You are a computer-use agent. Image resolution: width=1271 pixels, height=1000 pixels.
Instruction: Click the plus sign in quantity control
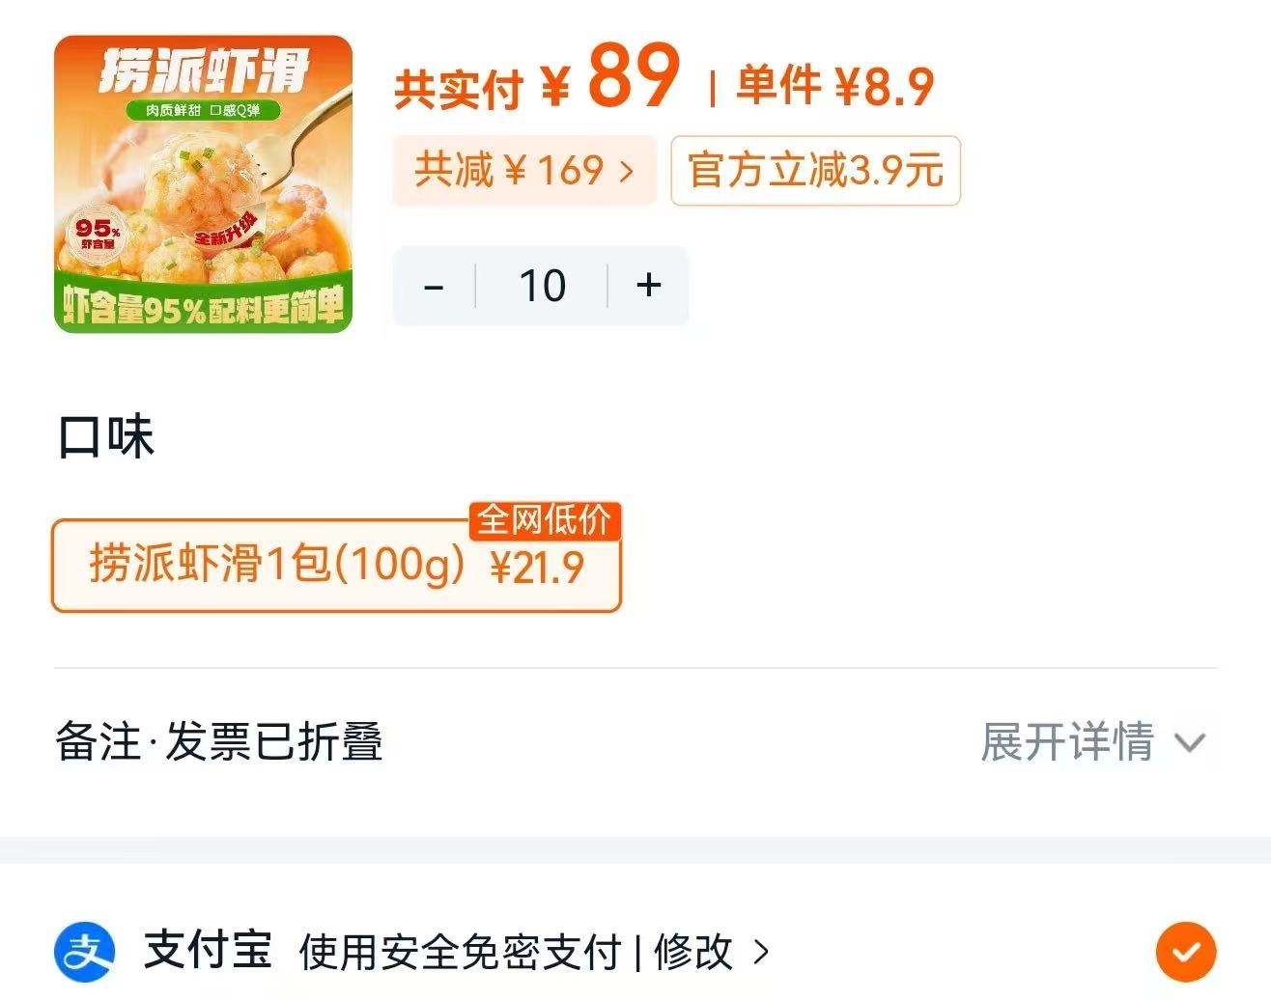click(x=648, y=286)
